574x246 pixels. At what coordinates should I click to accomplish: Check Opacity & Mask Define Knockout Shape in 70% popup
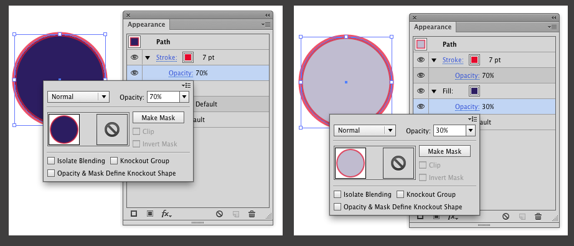click(x=51, y=173)
